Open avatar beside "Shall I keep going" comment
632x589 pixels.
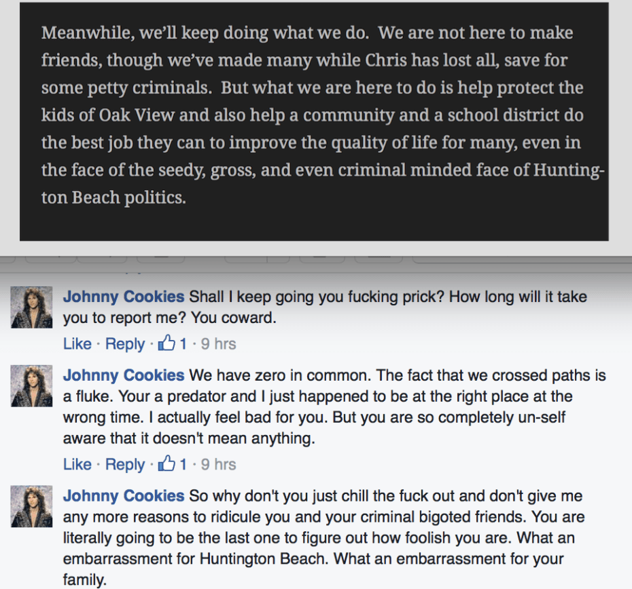31,307
